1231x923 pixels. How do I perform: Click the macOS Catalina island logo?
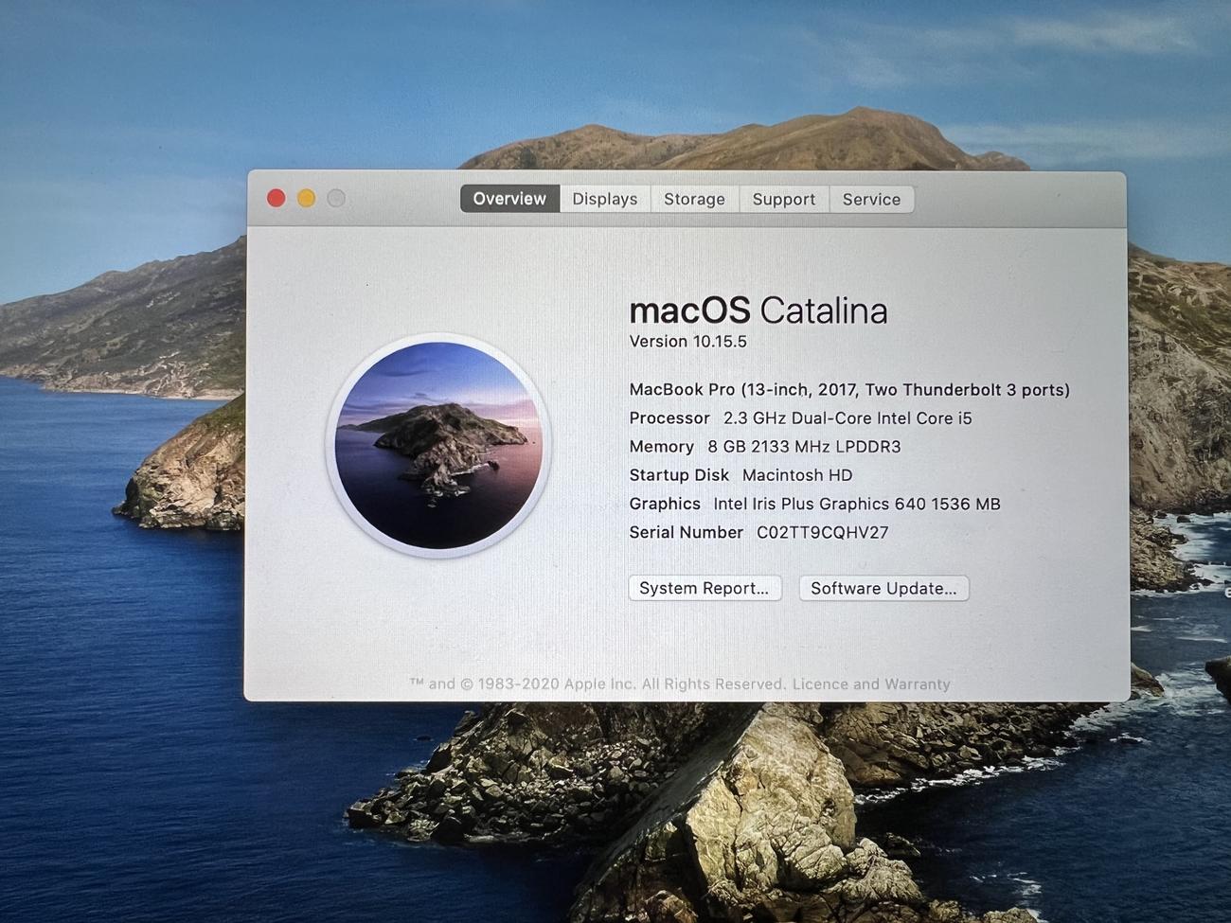pyautogui.click(x=438, y=445)
